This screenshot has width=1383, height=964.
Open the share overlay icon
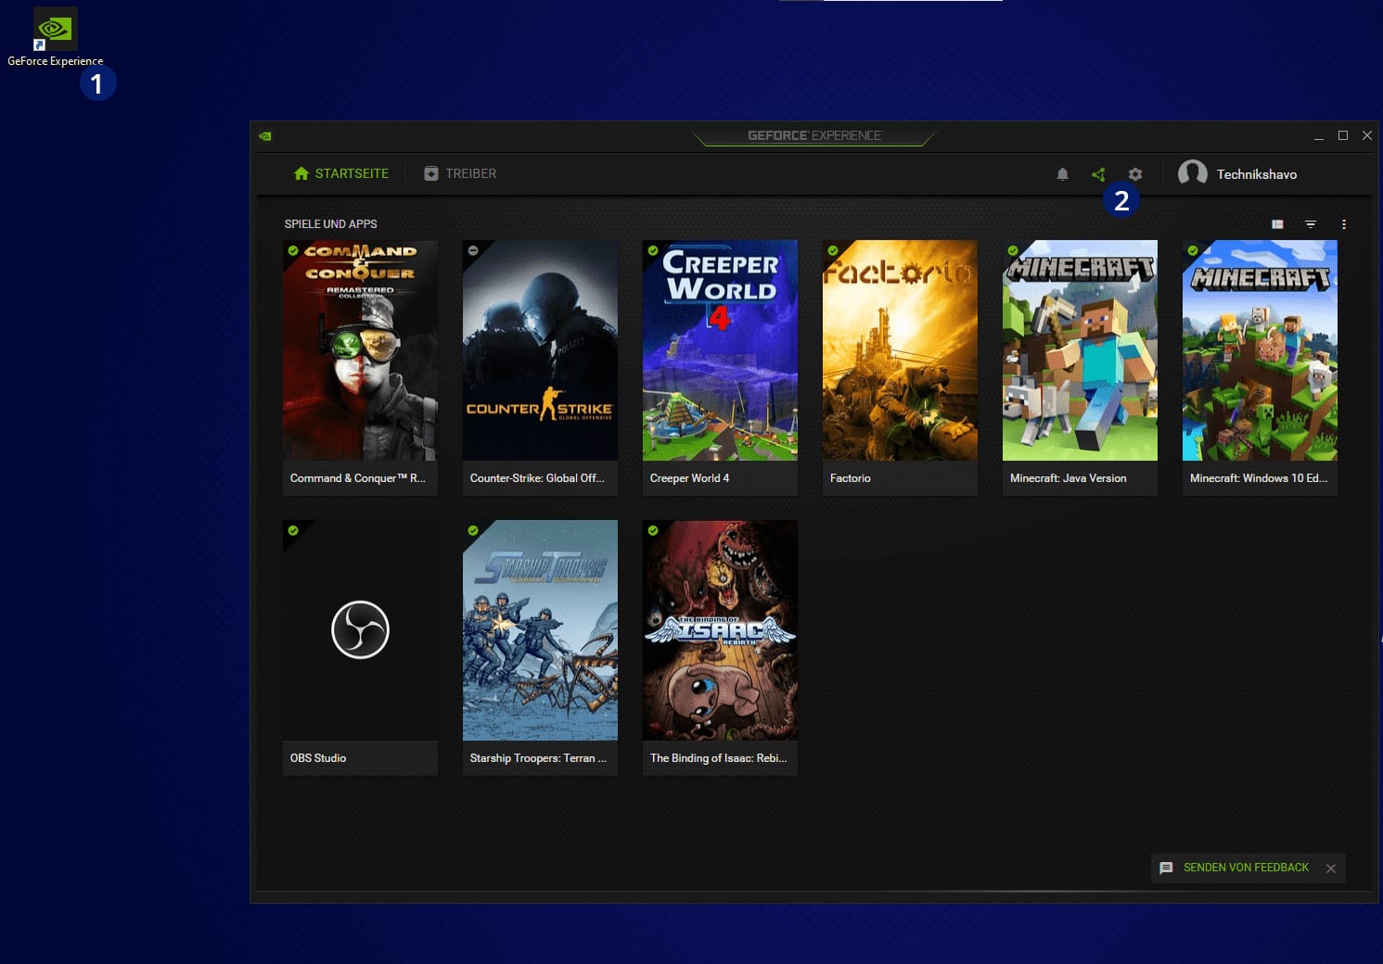coord(1098,174)
